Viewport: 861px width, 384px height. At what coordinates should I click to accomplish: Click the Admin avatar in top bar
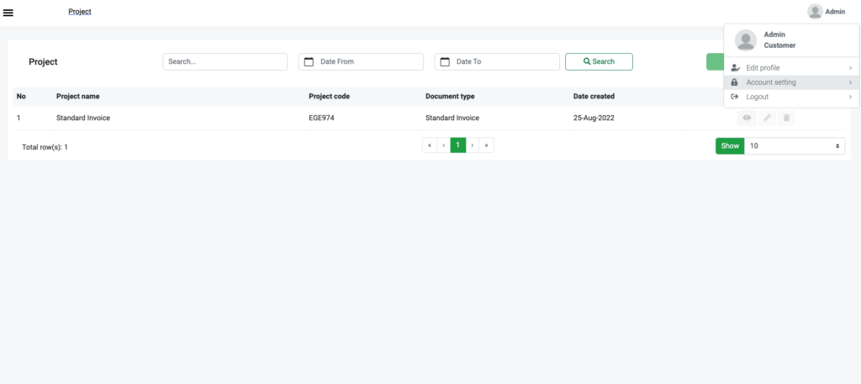click(815, 12)
